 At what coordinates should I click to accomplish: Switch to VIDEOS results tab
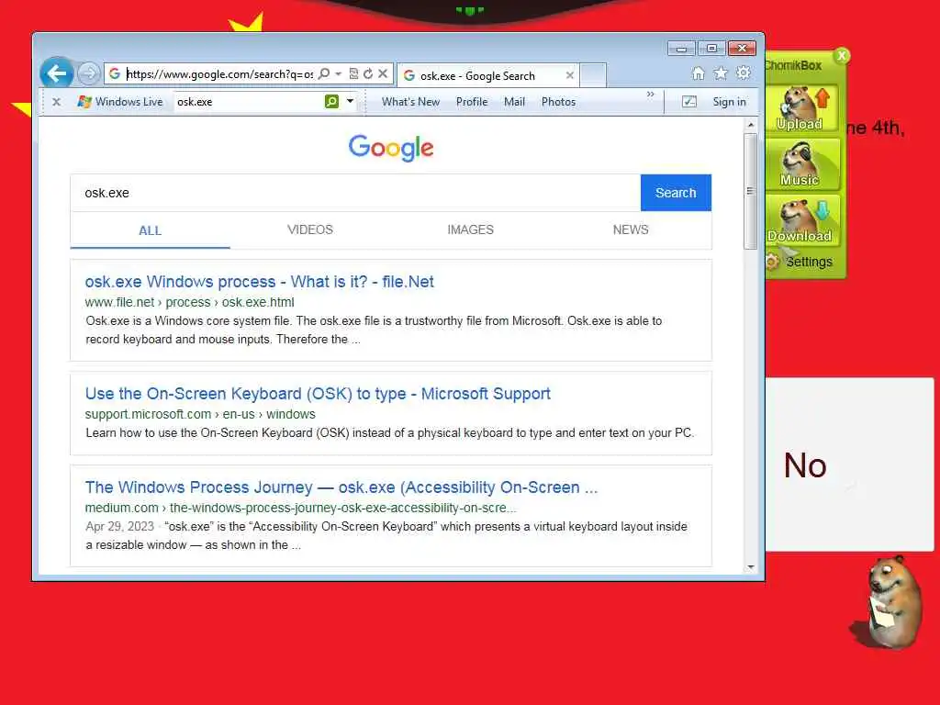(310, 230)
